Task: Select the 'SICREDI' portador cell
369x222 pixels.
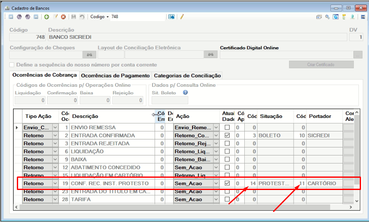Action: click(324, 136)
